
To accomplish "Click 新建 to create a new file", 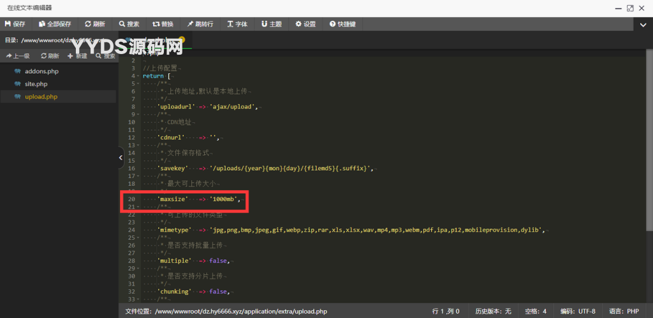I will pos(77,56).
